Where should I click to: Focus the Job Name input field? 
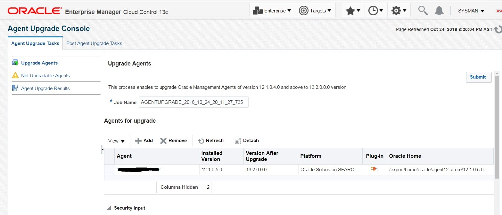(x=193, y=102)
